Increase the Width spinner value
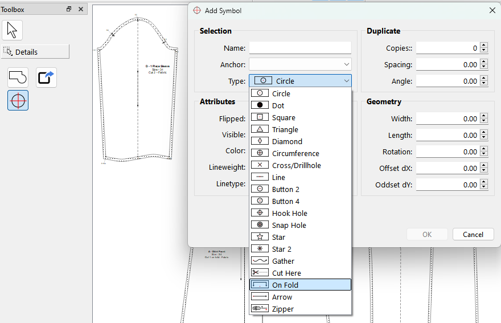 click(x=484, y=116)
